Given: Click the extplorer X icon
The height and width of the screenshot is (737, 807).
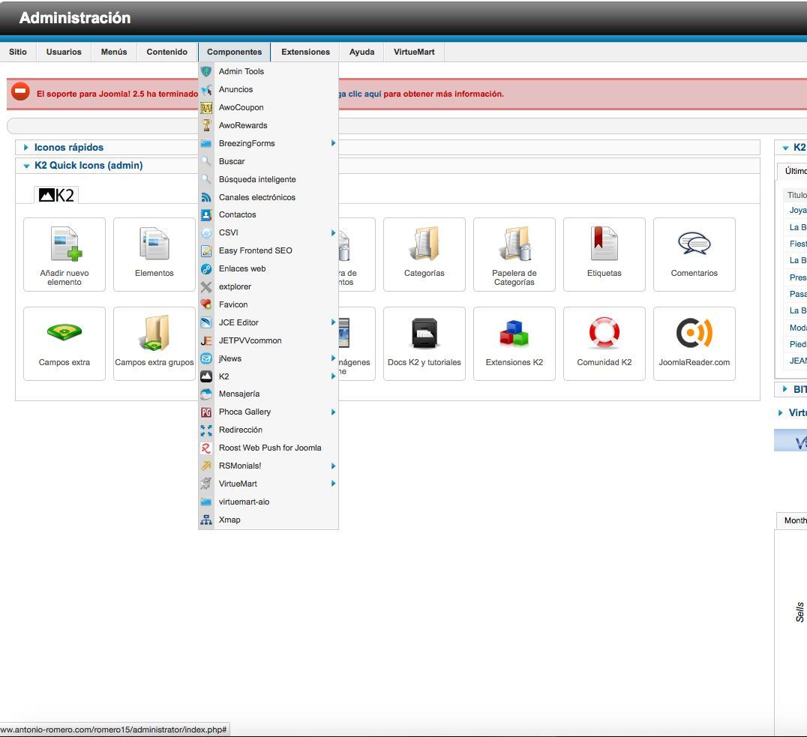Looking at the screenshot, I should [x=206, y=286].
